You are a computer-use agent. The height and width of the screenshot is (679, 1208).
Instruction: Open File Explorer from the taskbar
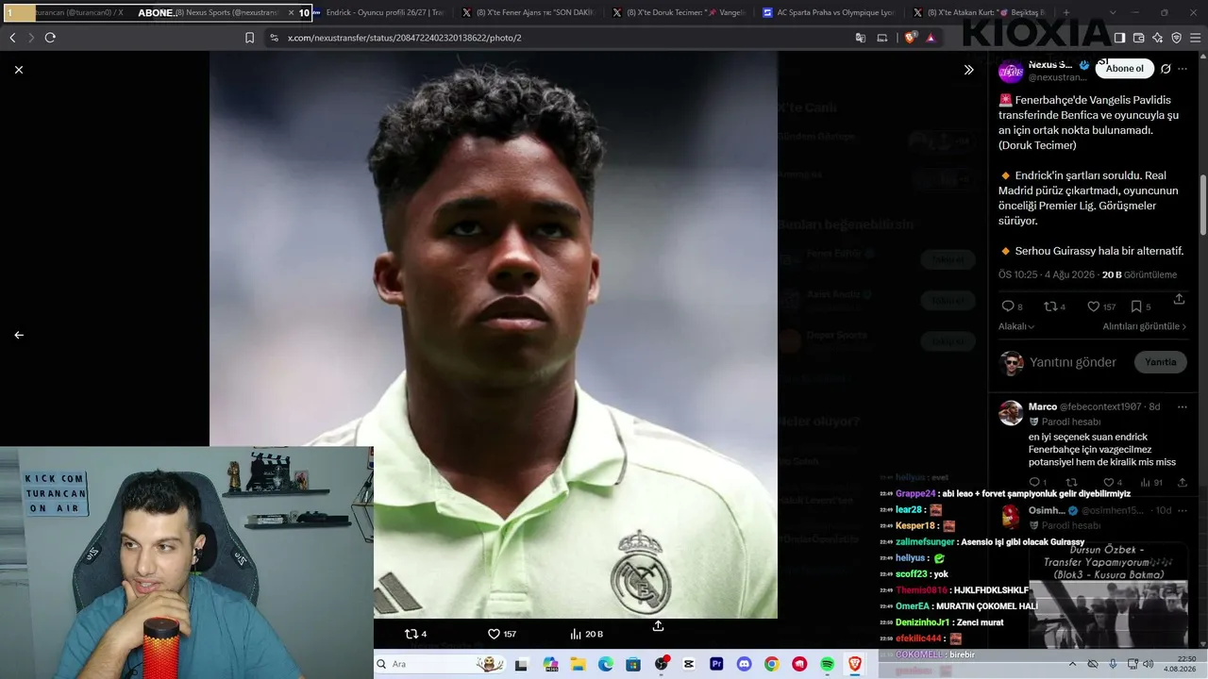tap(578, 664)
